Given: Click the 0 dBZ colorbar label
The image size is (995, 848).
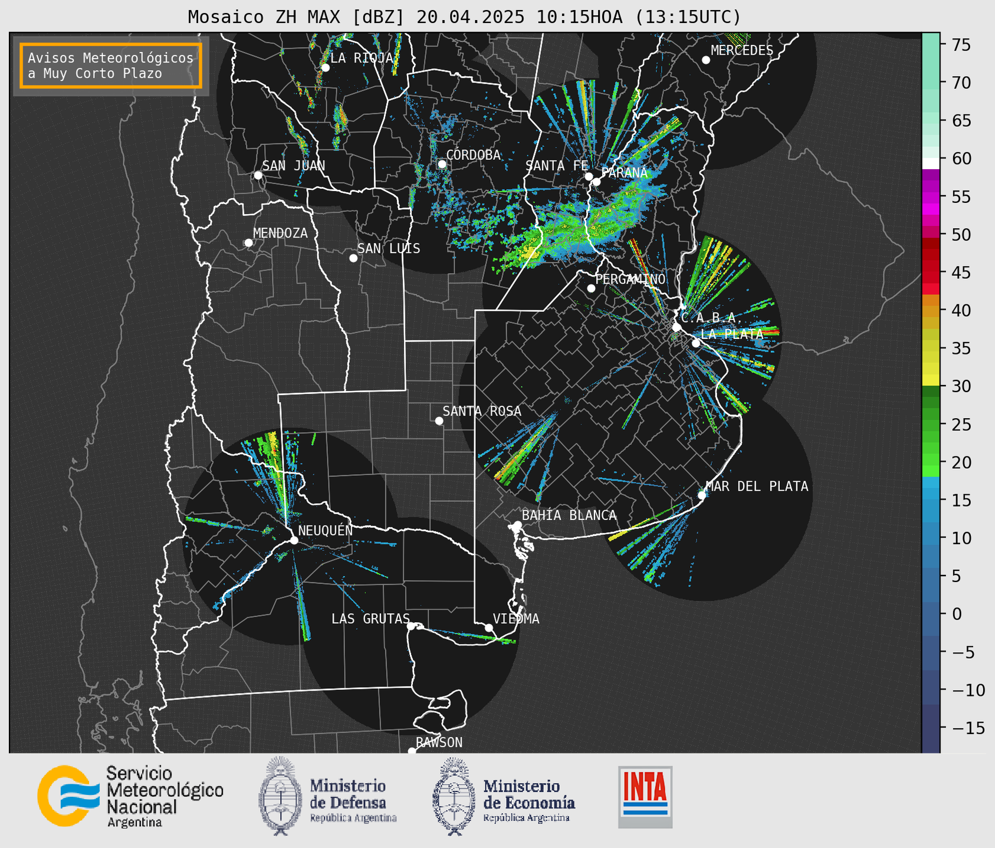Looking at the screenshot, I should point(956,614).
